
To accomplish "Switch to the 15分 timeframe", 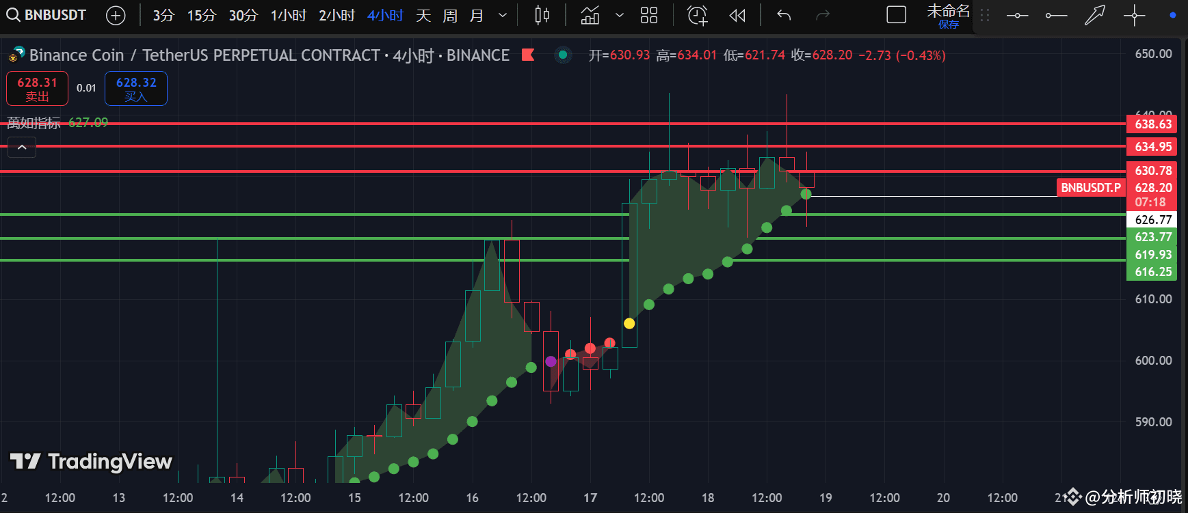I will point(202,15).
